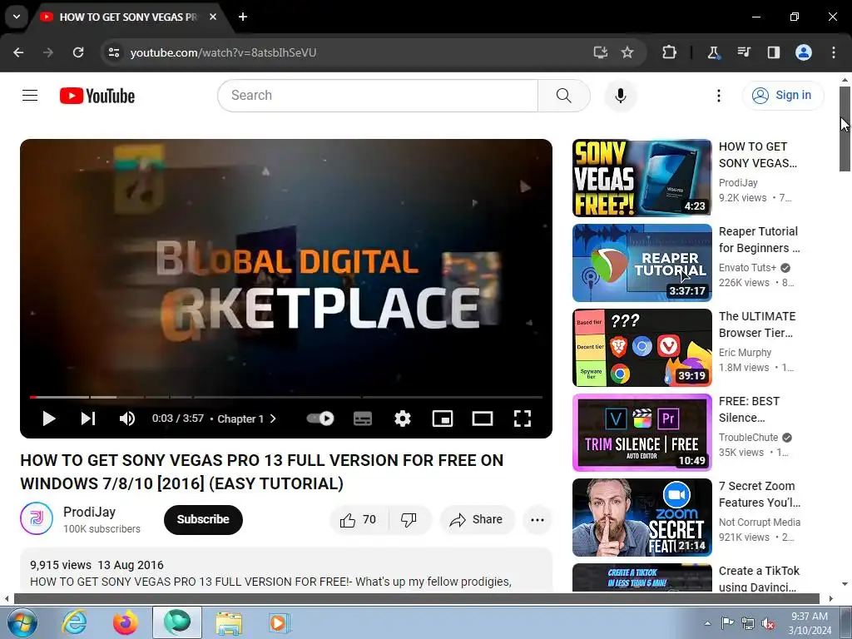Viewport: 852px width, 639px height.
Task: Bookmark this page with the star
Action: click(627, 52)
